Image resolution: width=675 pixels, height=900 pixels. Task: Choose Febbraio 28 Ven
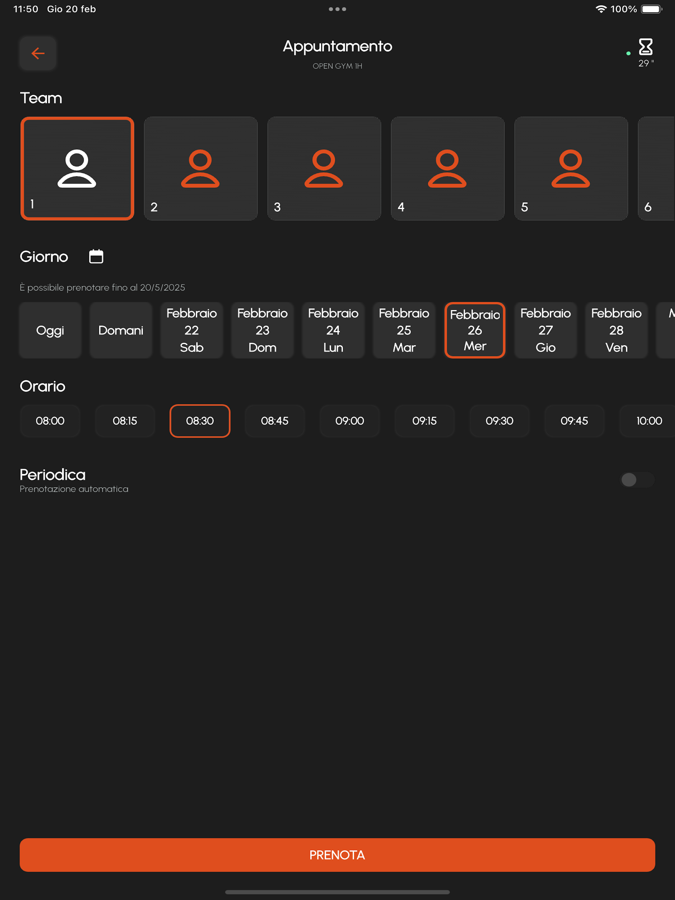pos(616,330)
